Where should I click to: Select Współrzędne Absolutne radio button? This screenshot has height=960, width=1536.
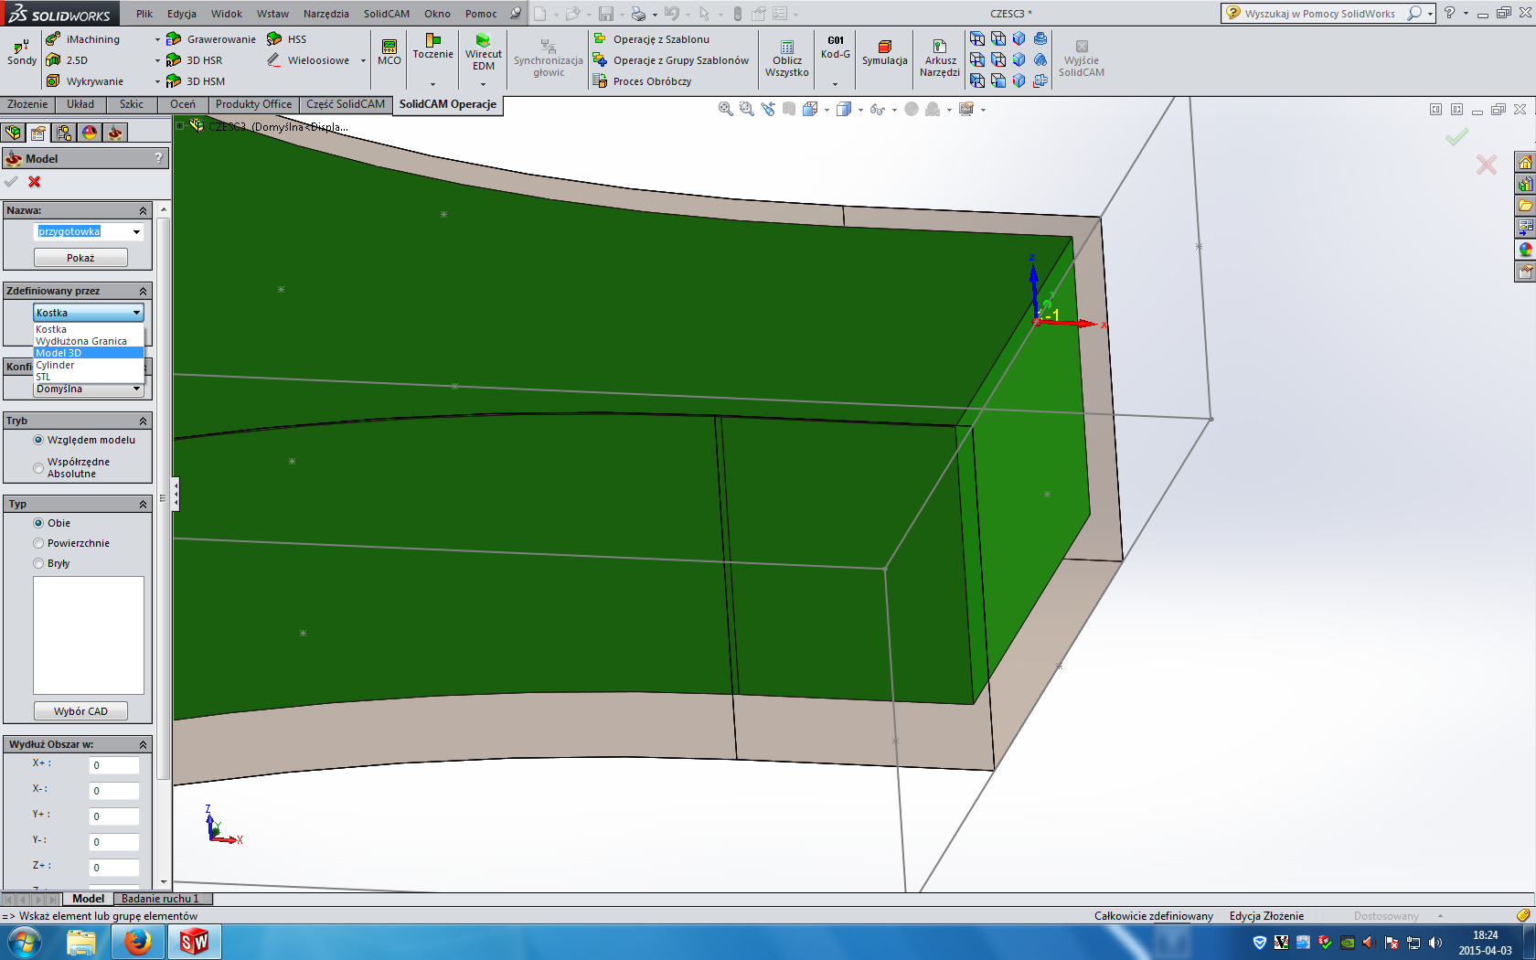[38, 468]
